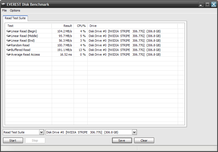Clear the benchmark results
The height and width of the screenshot is (152, 218).
[144, 140]
